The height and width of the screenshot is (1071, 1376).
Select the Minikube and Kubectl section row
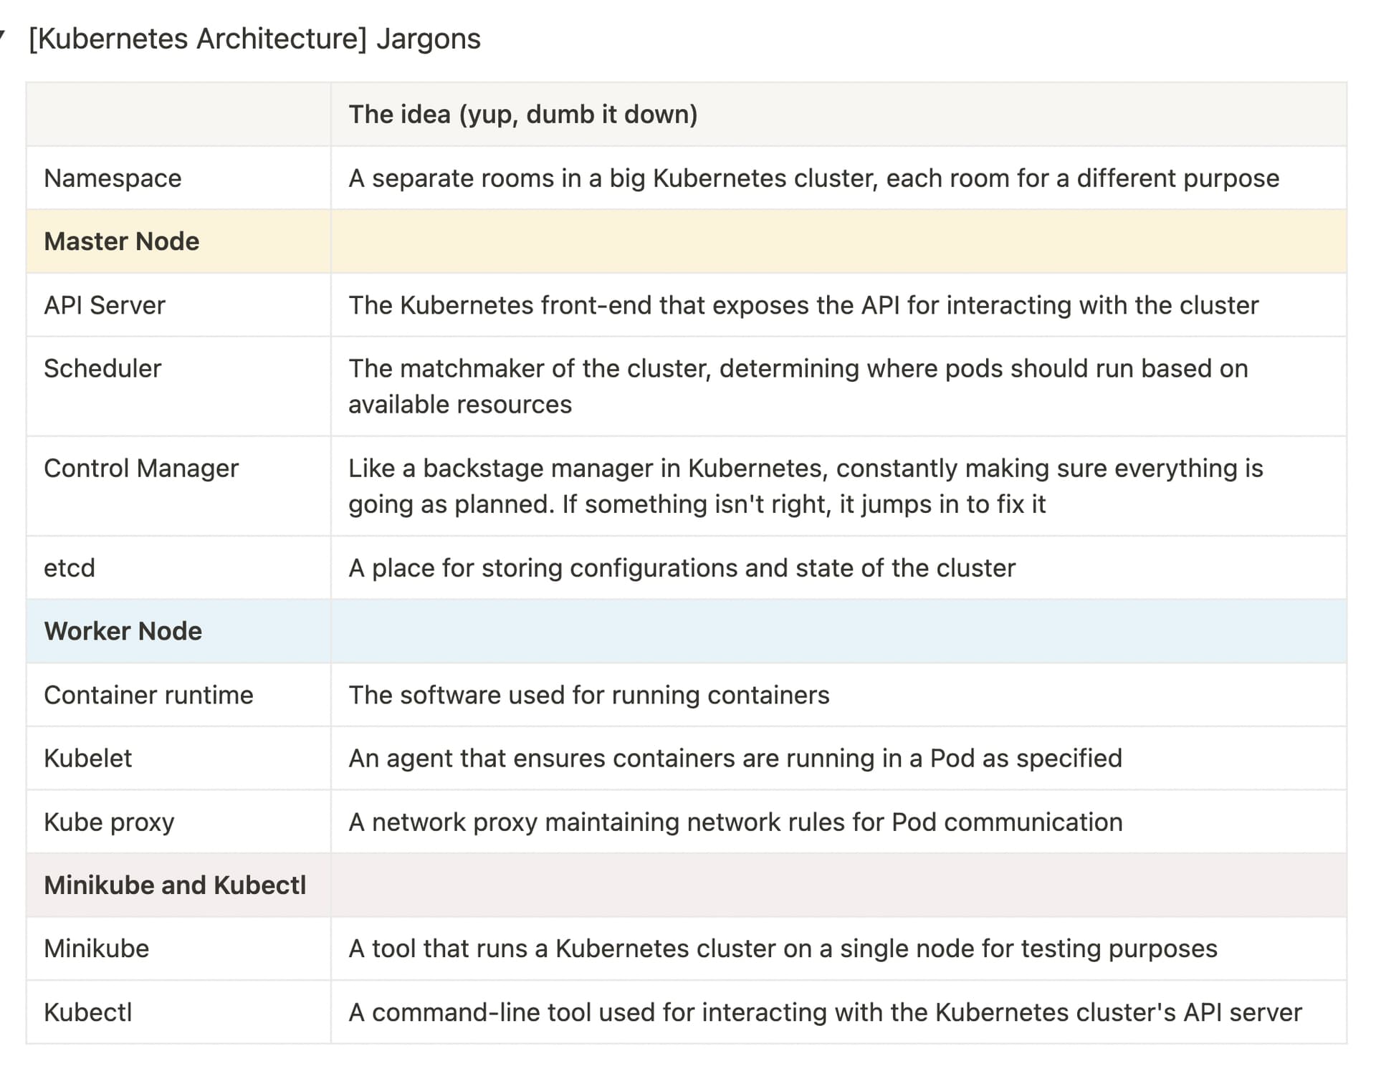175,885
